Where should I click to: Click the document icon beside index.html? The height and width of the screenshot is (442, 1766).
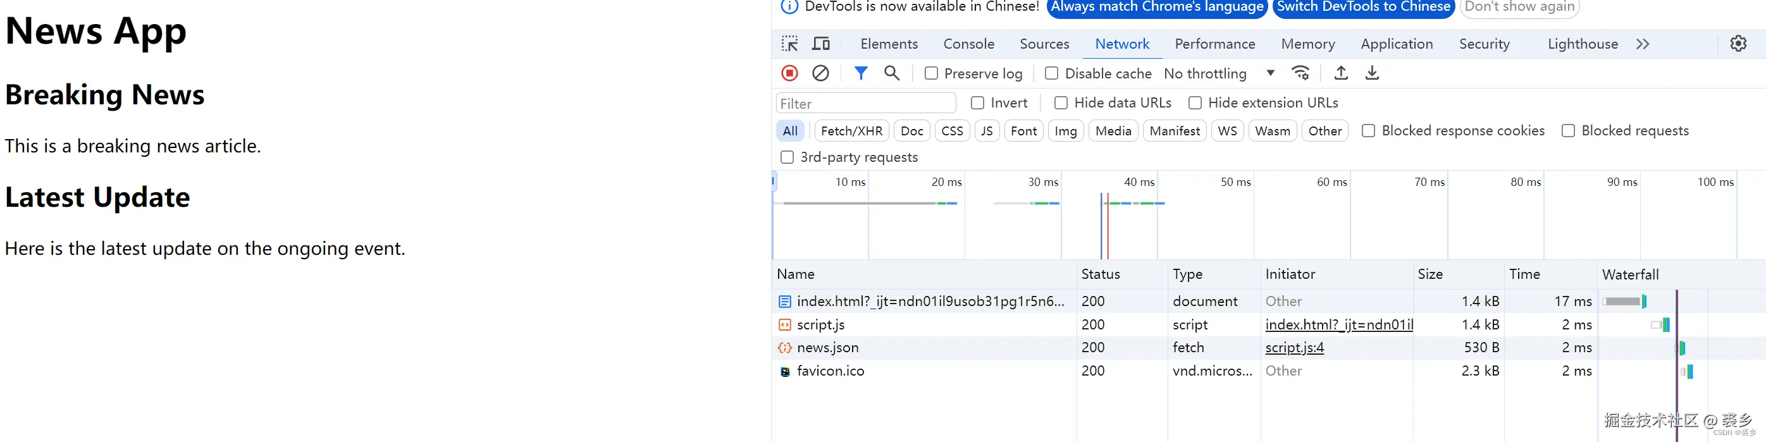785,302
